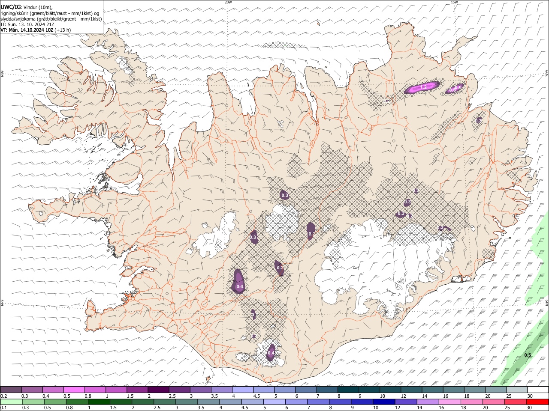Pick pale gray snow swatch between 25 and 30
Image resolution: width=549 pixels, height=411 pixels.
(x=516, y=390)
